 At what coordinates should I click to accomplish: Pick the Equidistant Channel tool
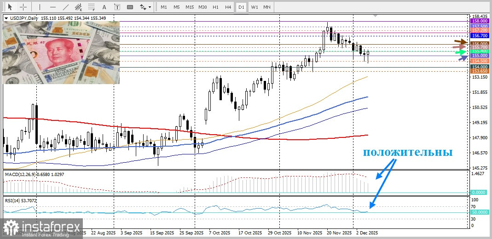pos(78,7)
